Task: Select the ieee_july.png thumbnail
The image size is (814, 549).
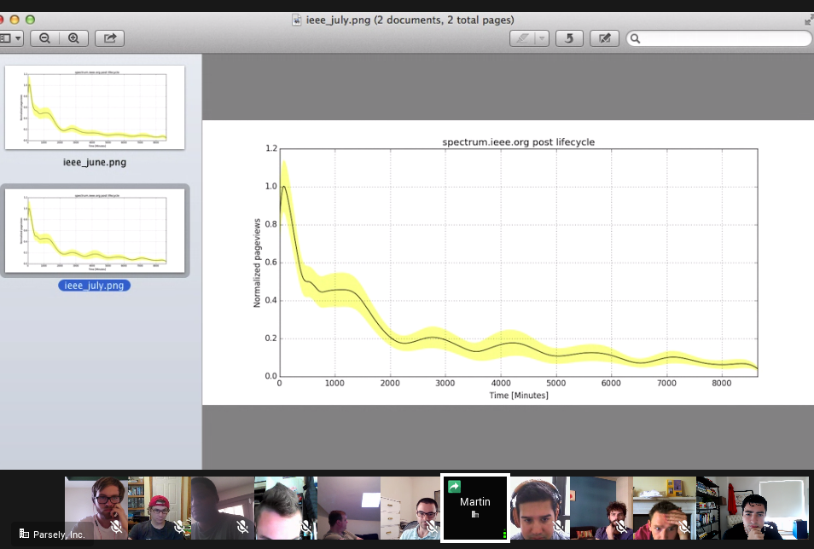Action: tap(95, 230)
